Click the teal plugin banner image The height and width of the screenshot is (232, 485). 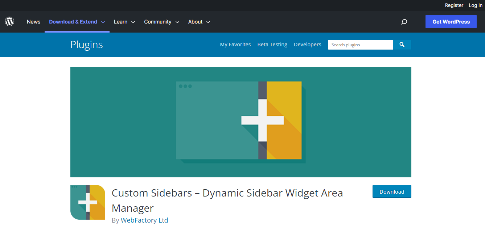(x=241, y=122)
